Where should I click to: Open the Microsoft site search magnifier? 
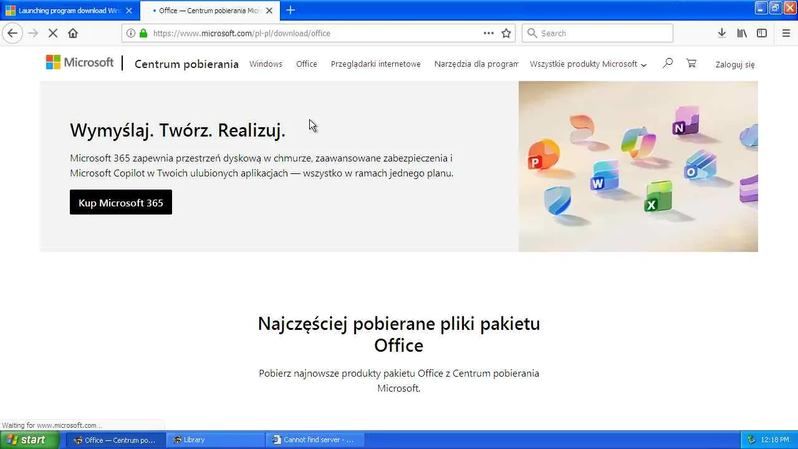pos(668,63)
